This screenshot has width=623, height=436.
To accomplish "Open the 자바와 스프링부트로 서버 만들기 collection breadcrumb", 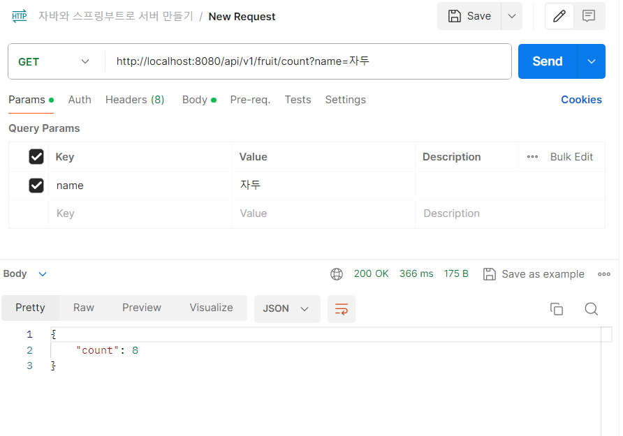I will tap(115, 16).
